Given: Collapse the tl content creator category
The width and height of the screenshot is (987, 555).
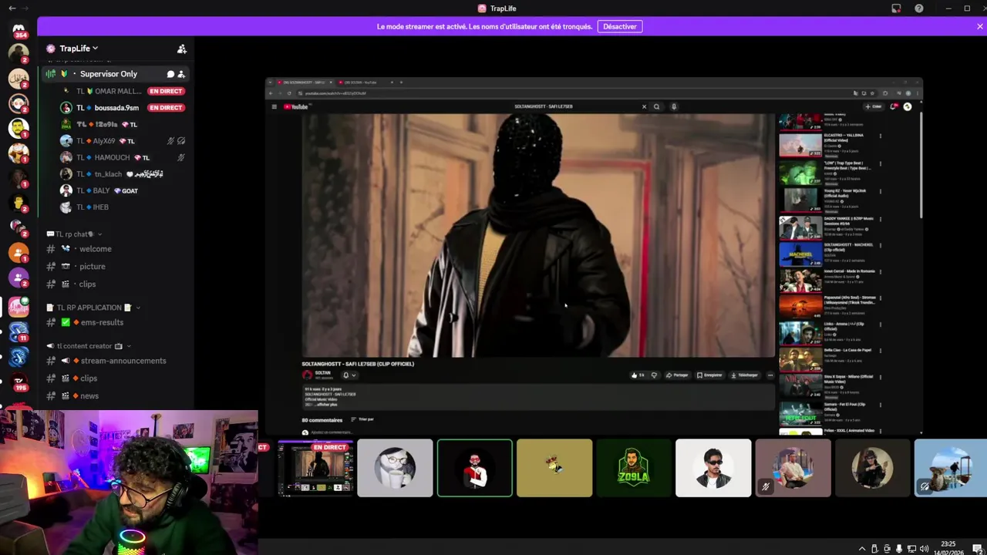Looking at the screenshot, I should point(89,346).
